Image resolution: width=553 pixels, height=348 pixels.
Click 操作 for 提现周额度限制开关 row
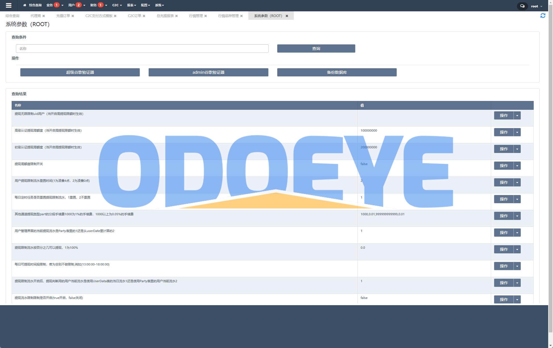[504, 166]
